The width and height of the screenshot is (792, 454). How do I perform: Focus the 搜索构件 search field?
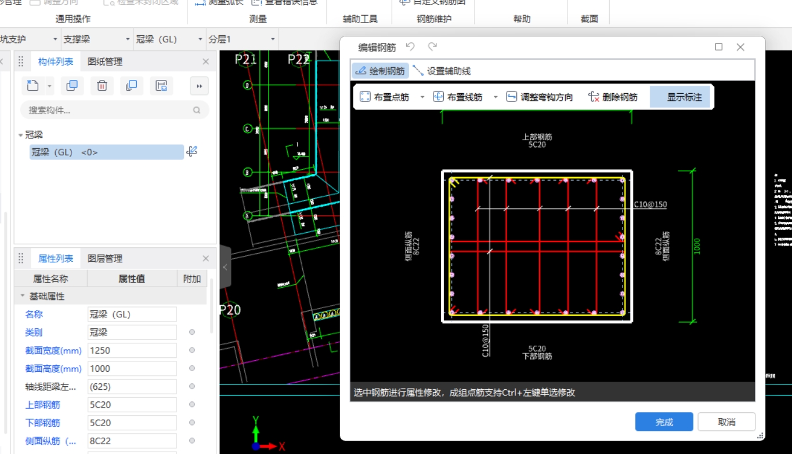114,110
